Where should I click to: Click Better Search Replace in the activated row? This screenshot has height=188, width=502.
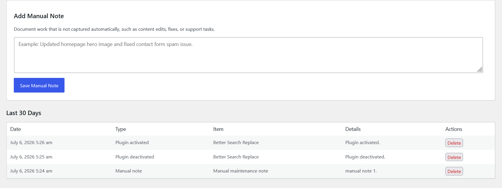coord(236,143)
